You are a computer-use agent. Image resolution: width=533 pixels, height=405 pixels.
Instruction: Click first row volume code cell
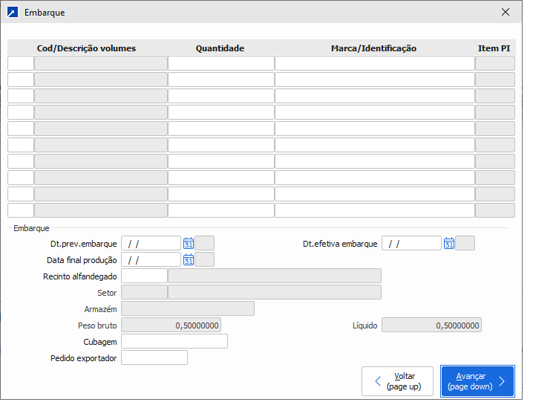(21, 64)
